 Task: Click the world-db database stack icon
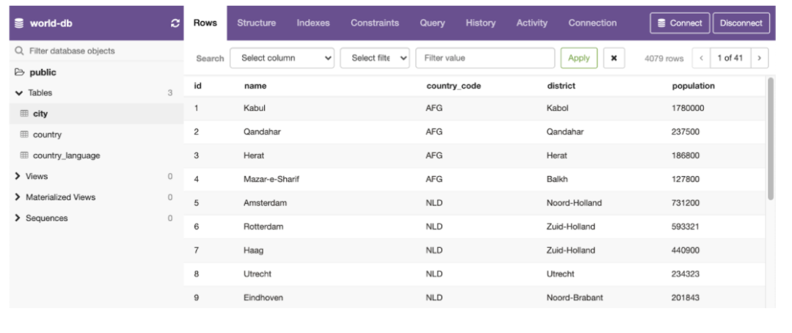point(20,24)
